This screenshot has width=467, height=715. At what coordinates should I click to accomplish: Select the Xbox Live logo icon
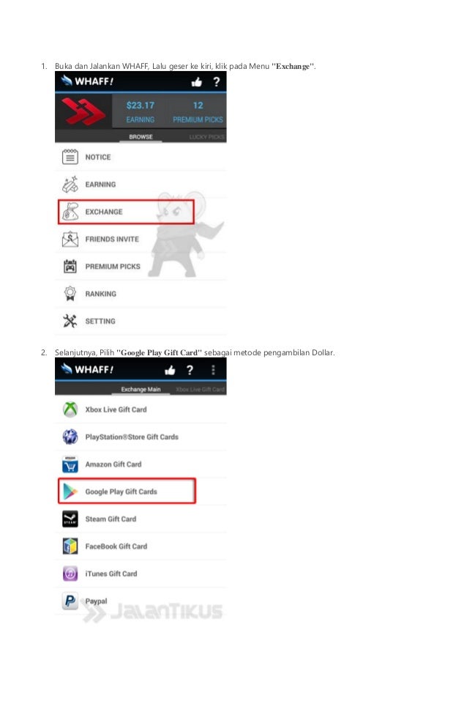coord(70,410)
